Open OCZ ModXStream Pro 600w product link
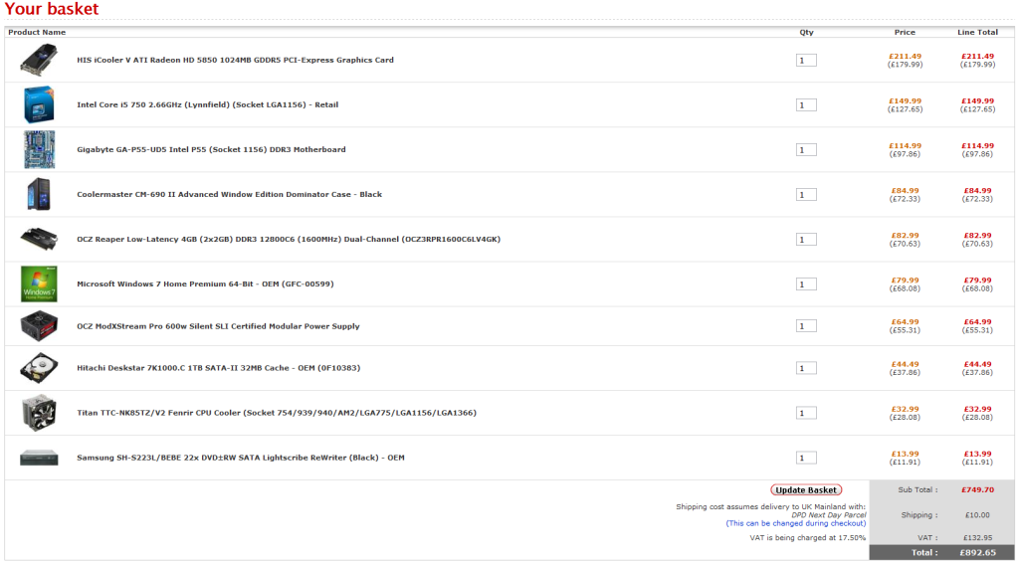The image size is (1017, 563). coord(218,326)
